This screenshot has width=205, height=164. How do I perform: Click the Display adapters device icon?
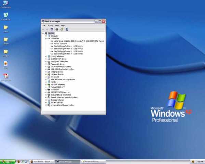click(x=49, y=56)
